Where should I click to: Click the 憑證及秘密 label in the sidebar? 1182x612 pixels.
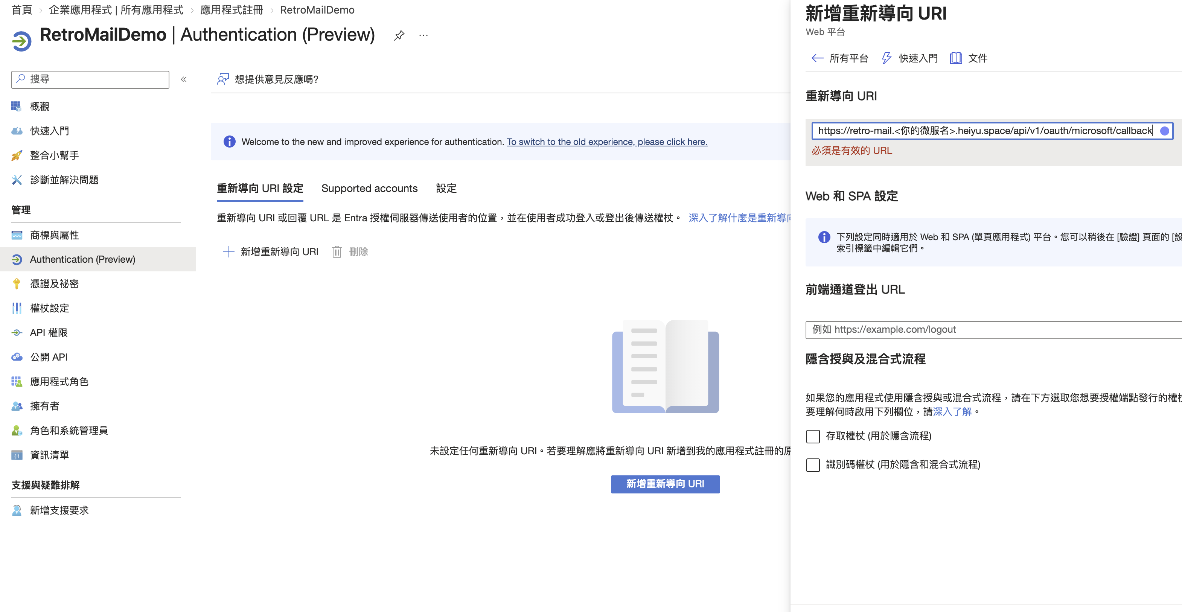tap(55, 284)
